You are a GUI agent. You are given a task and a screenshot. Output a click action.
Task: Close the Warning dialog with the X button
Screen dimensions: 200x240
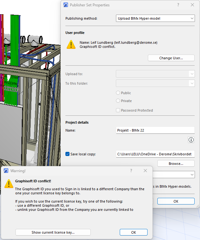[145, 171]
